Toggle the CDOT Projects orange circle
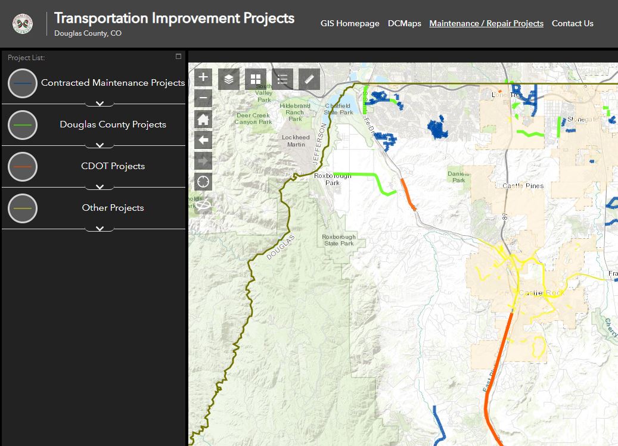 23,167
